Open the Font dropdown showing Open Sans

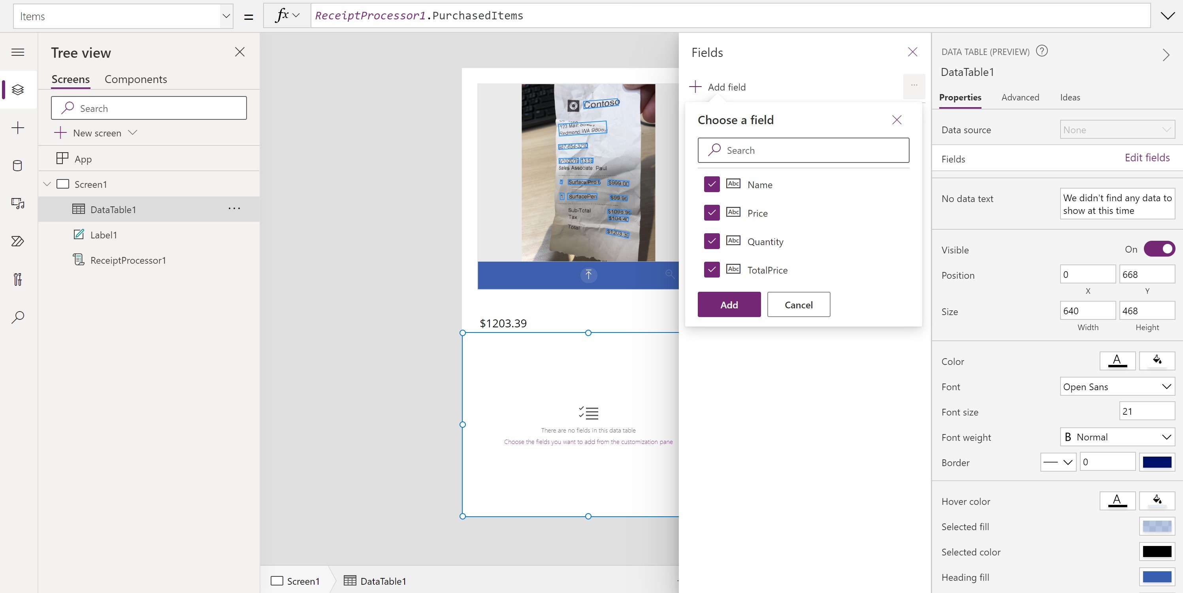[x=1117, y=386]
